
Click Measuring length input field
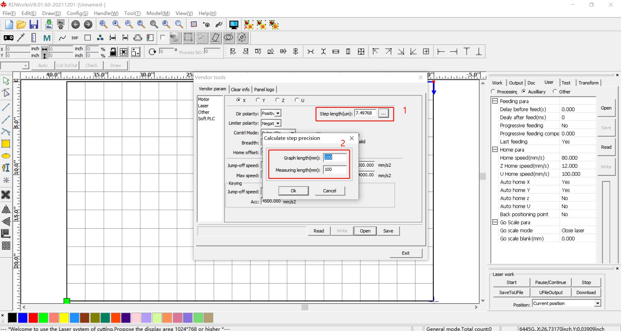pos(335,170)
